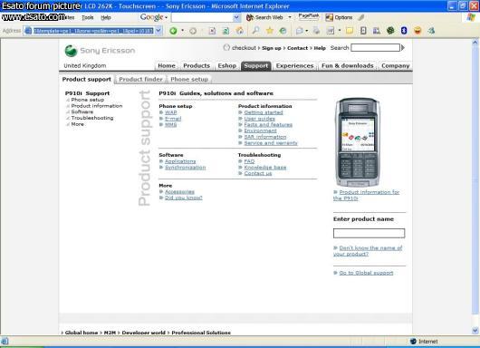Open the SAR information link
Image resolution: width=480 pixels, height=348 pixels.
pyautogui.click(x=265, y=137)
